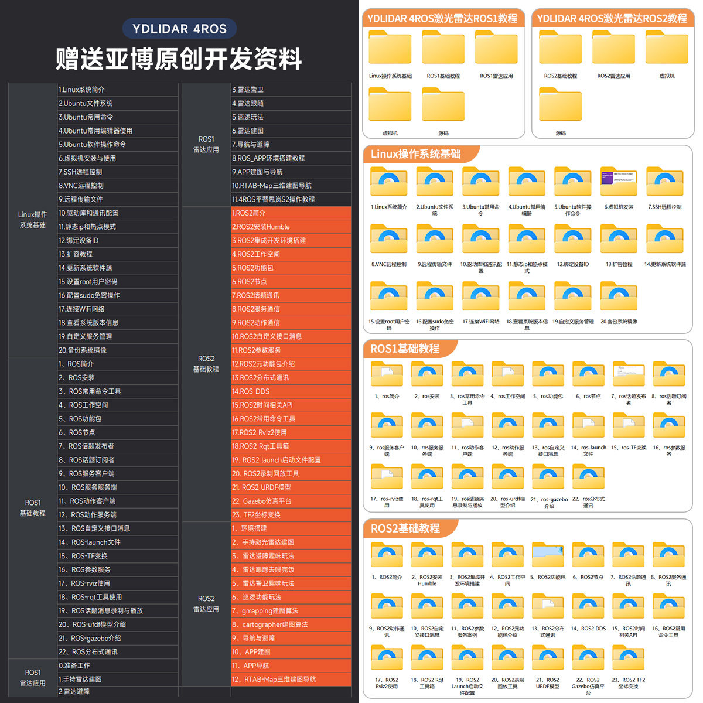Open the ROS2雷达应用 folder icon
The image size is (703, 703).
coord(613,47)
